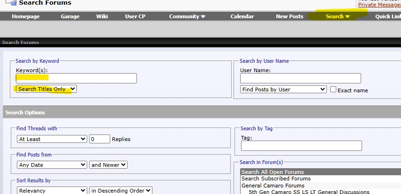The image size is (401, 194).
Task: Open the Quick Links menu
Action: coord(388,16)
